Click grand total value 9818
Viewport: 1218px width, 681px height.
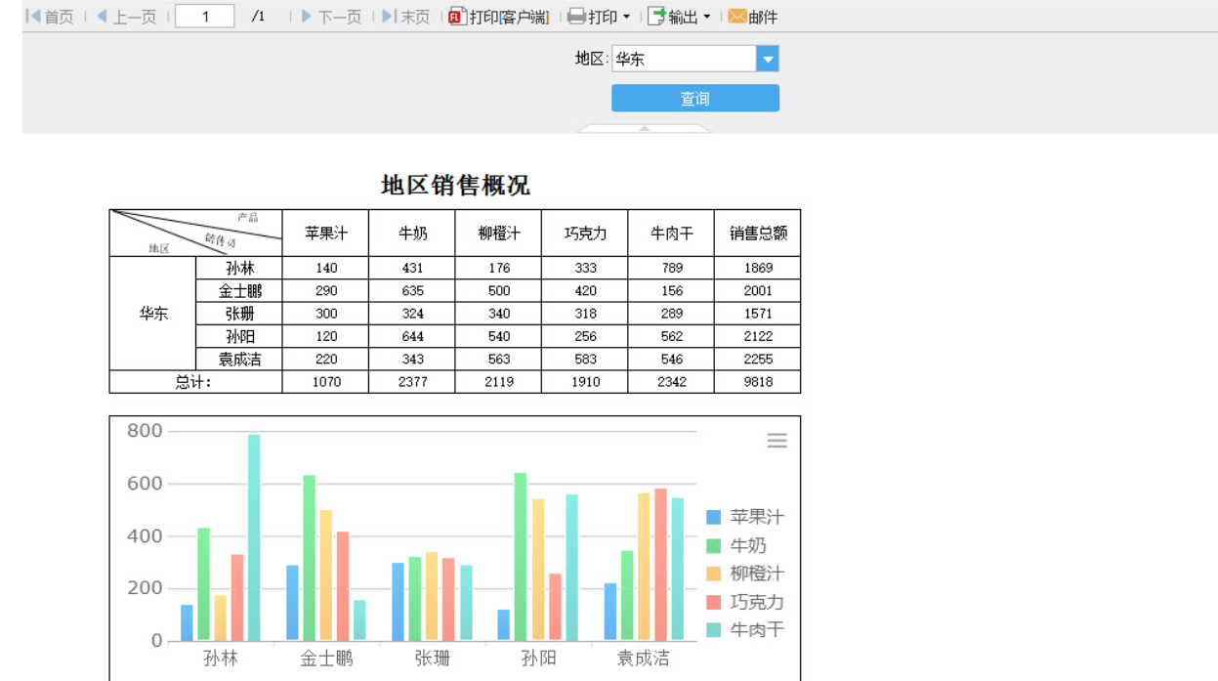click(x=758, y=382)
